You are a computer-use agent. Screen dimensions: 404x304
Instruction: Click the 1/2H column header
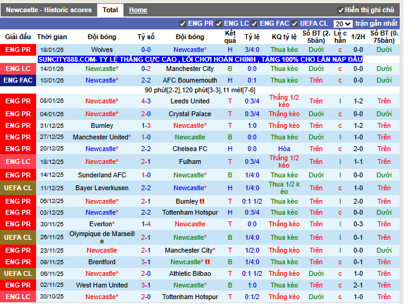[x=358, y=37]
